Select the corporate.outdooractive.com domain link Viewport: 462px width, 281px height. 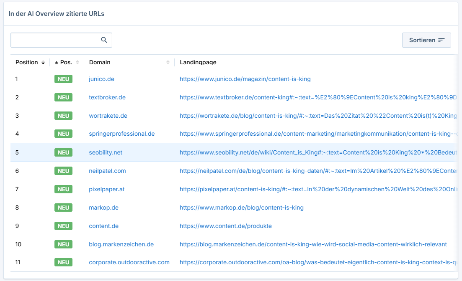click(x=129, y=262)
